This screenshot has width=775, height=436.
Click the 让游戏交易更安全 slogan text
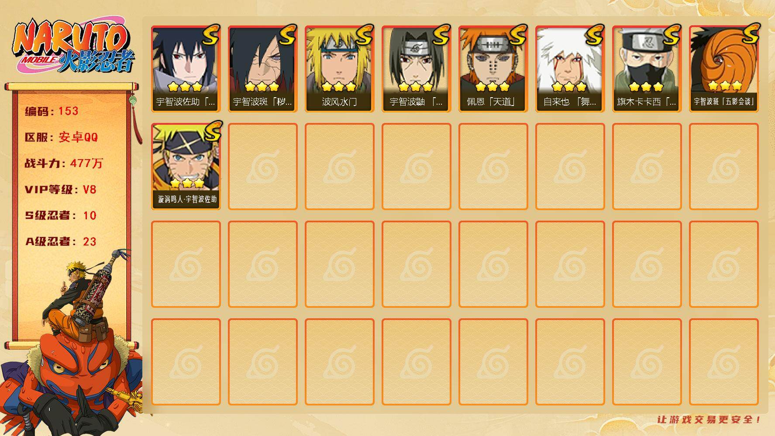click(x=709, y=419)
